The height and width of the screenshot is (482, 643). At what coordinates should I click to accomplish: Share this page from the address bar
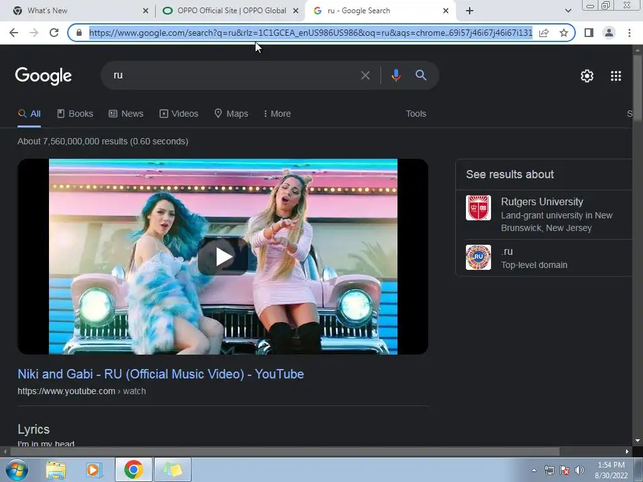[544, 33]
